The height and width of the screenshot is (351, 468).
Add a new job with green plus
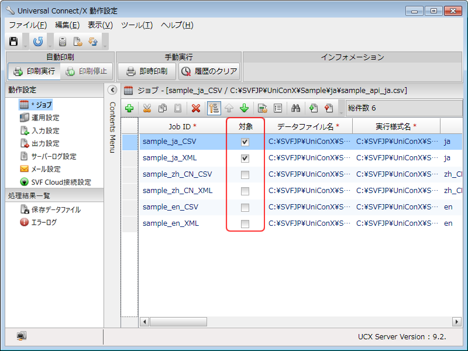click(129, 108)
